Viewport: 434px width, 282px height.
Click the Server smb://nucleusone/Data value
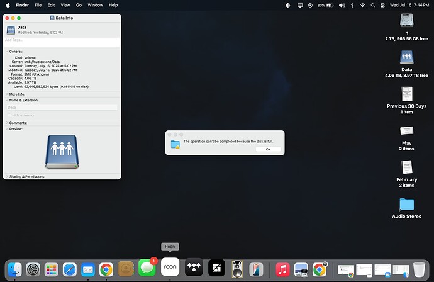point(42,62)
